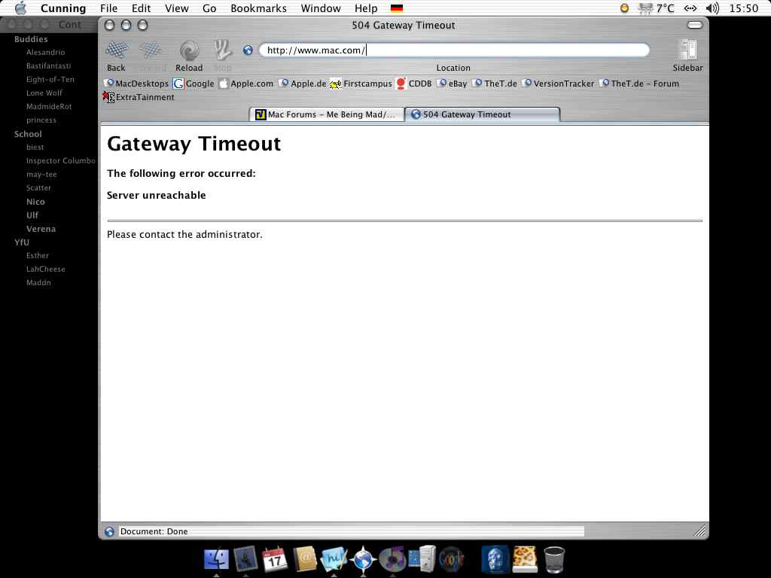Open the CDDB bookmark

pos(414,84)
